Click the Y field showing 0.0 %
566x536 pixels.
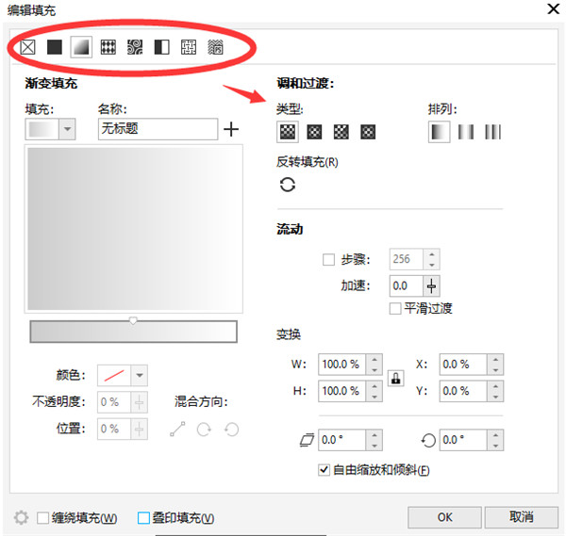463,391
